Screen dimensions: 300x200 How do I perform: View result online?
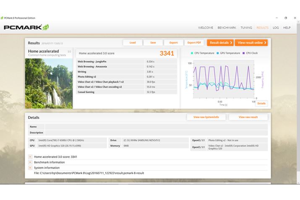[x=251, y=43]
